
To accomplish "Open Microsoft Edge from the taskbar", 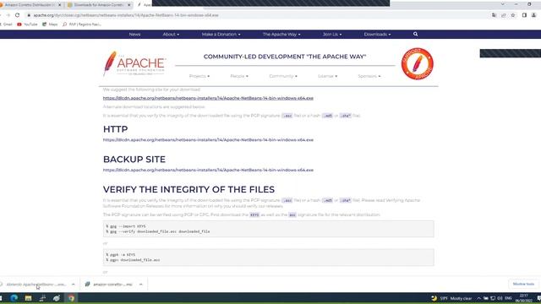I will (x=14, y=298).
